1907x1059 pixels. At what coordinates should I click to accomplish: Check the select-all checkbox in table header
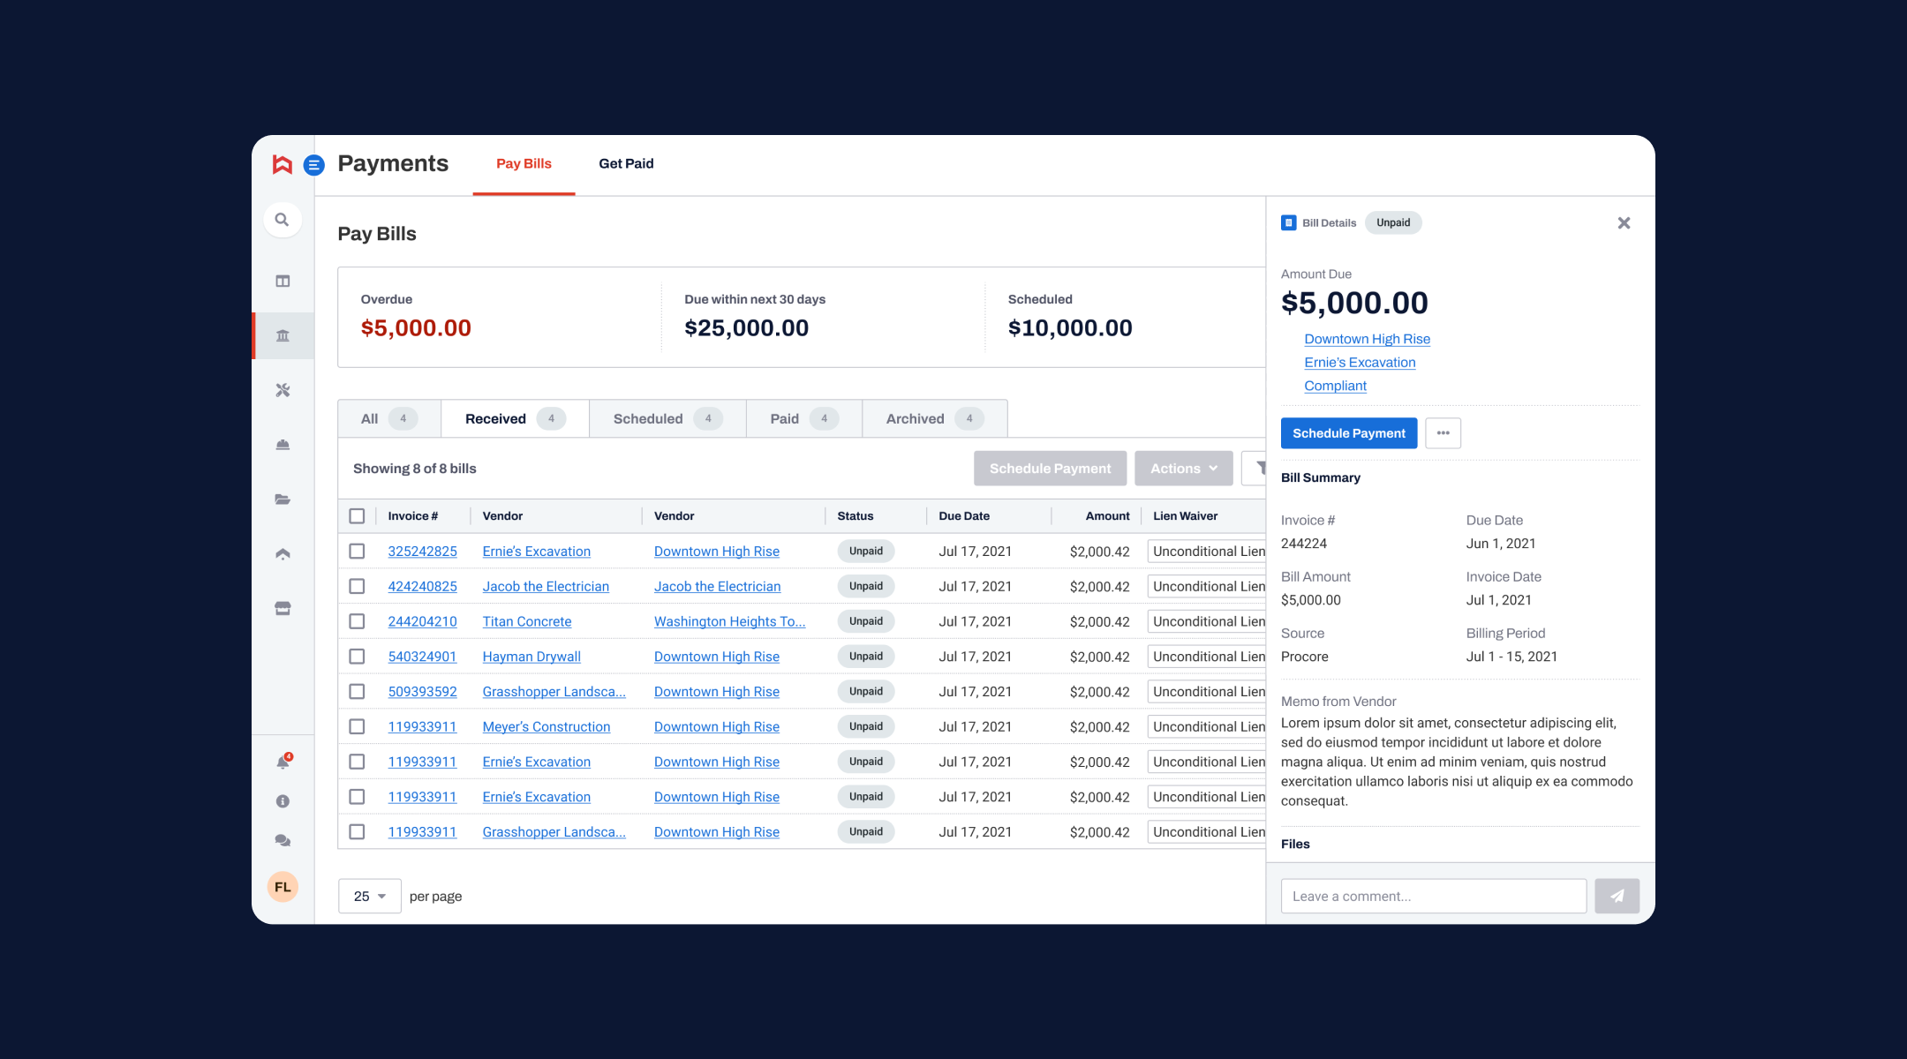coord(357,516)
